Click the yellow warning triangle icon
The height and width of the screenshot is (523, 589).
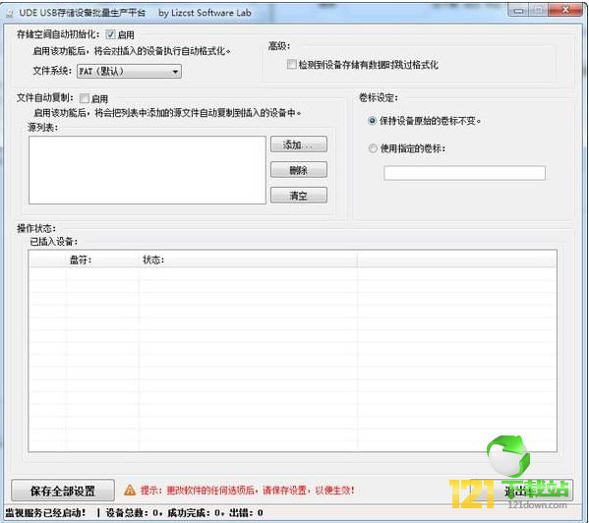coord(130,490)
